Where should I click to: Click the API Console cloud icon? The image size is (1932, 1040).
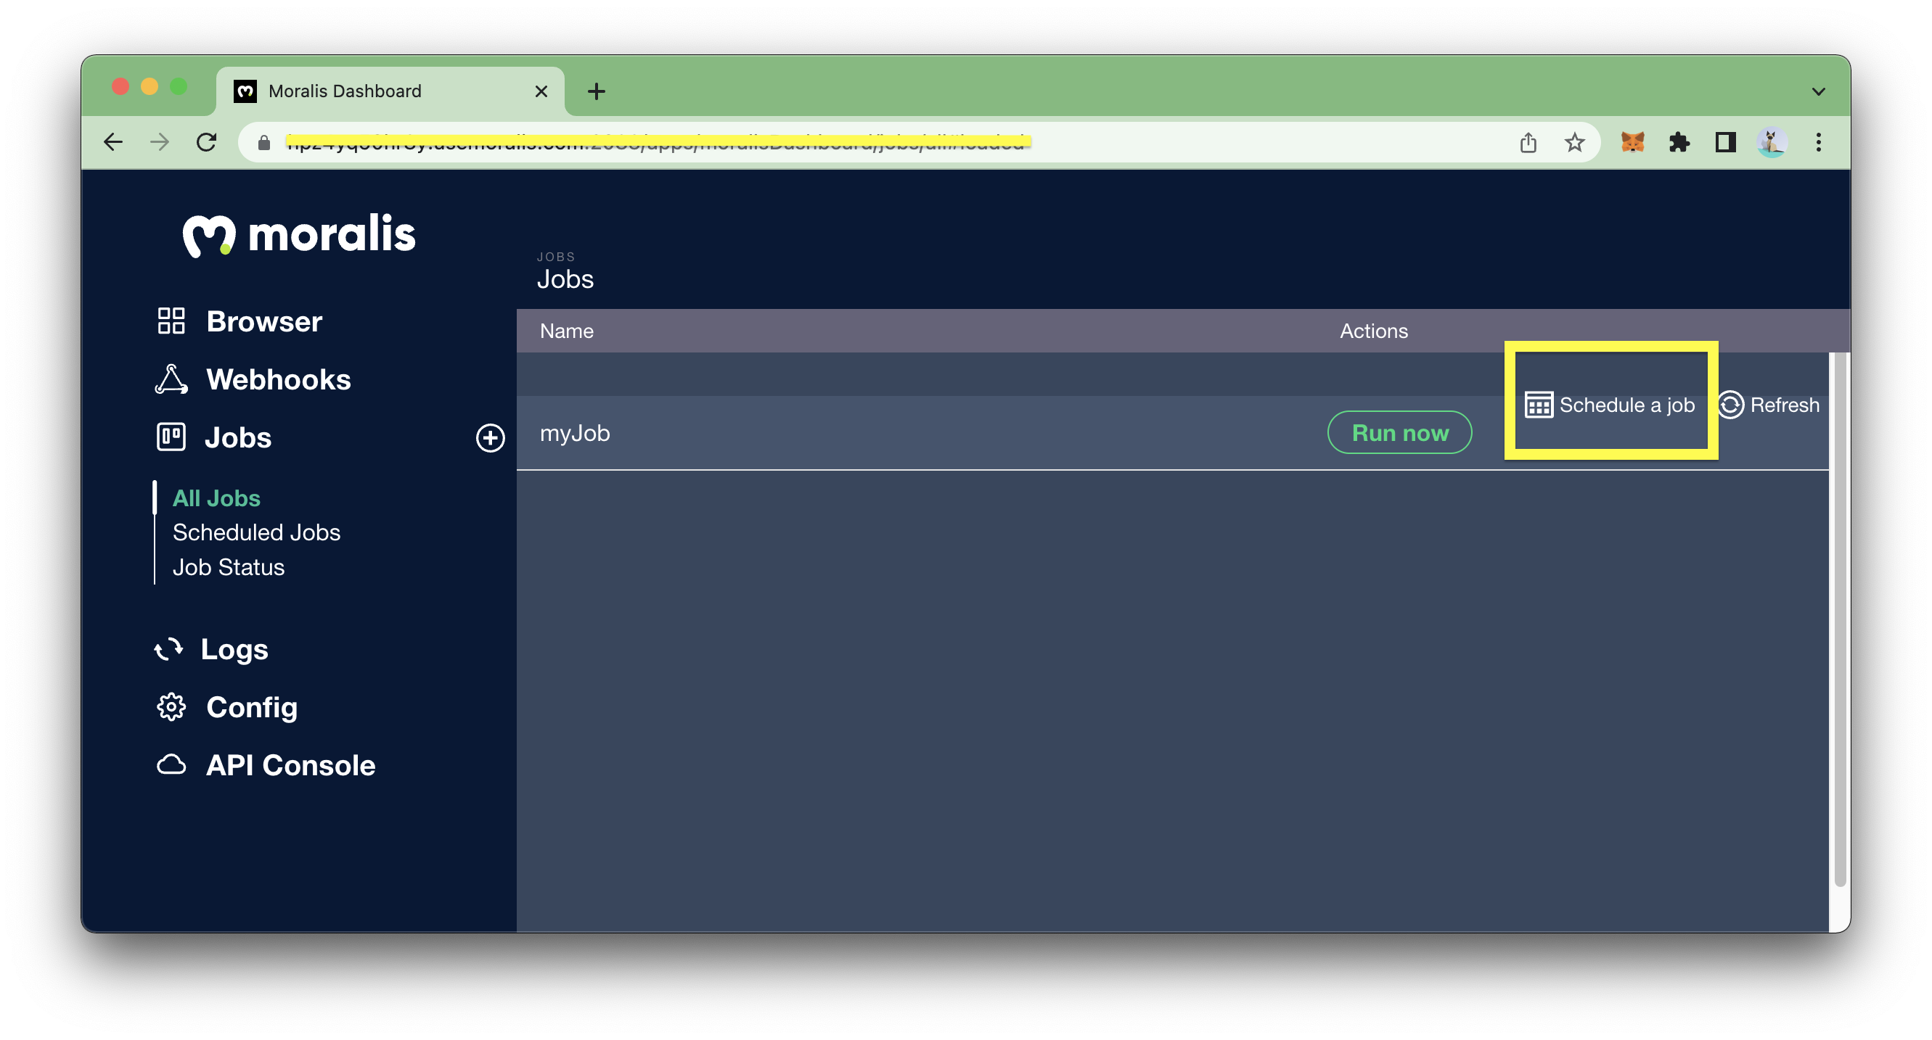click(171, 764)
